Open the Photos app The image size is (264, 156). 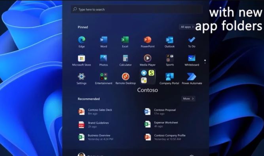click(x=103, y=60)
